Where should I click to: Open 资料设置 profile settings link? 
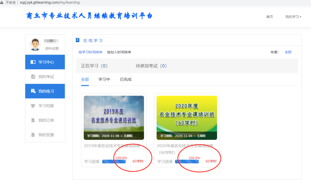[52, 48]
